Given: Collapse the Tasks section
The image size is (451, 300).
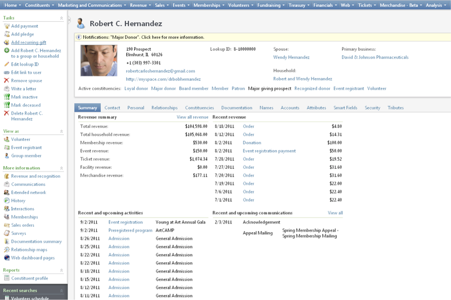Looking at the screenshot, I should pyautogui.click(x=61, y=18).
